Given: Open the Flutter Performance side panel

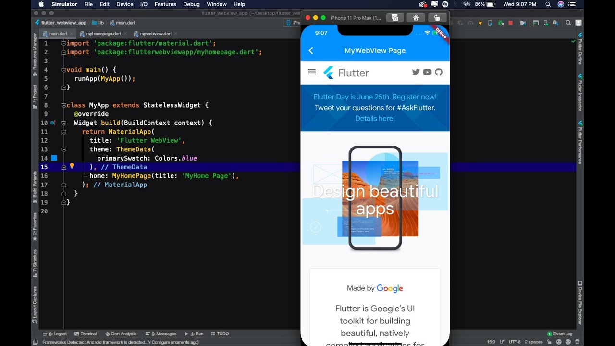Looking at the screenshot, I should click(580, 142).
